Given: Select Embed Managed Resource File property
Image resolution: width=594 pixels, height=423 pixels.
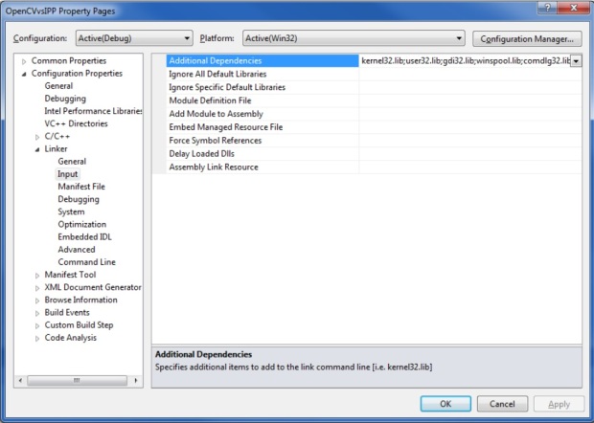Looking at the screenshot, I should pos(263,127).
